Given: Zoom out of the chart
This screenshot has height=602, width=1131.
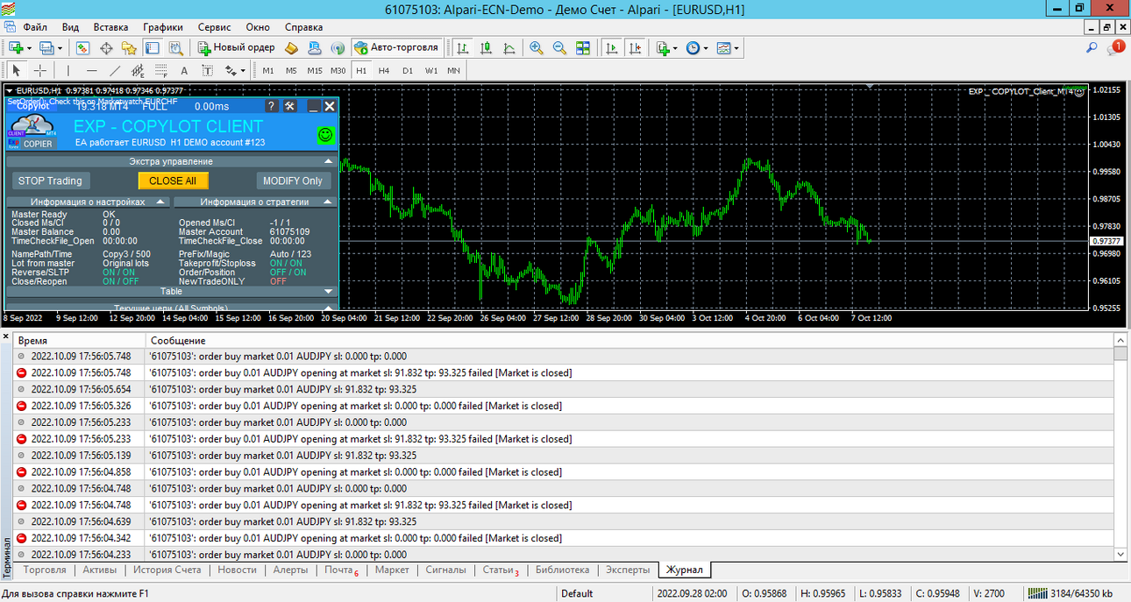Looking at the screenshot, I should tap(559, 47).
